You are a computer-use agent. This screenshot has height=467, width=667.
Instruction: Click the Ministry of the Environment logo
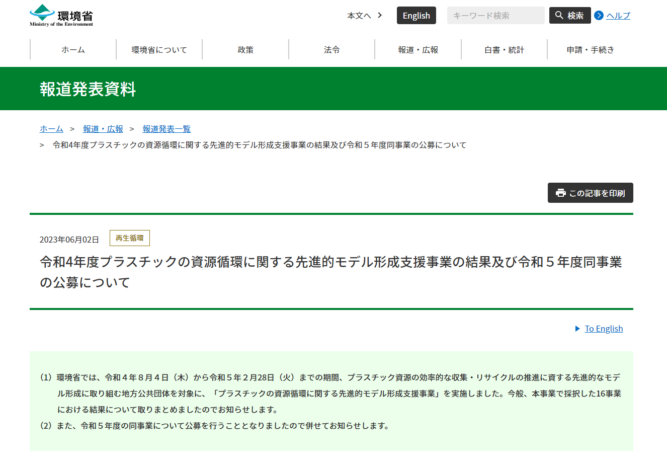[x=61, y=16]
